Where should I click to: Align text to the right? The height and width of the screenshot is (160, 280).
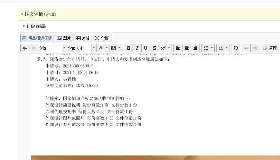point(195,48)
